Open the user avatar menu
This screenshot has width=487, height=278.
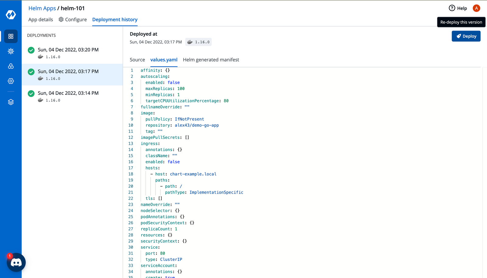[476, 8]
